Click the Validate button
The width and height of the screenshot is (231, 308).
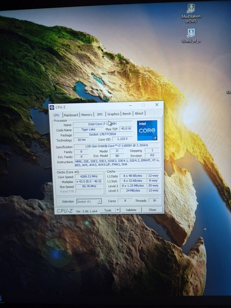coord(131,210)
